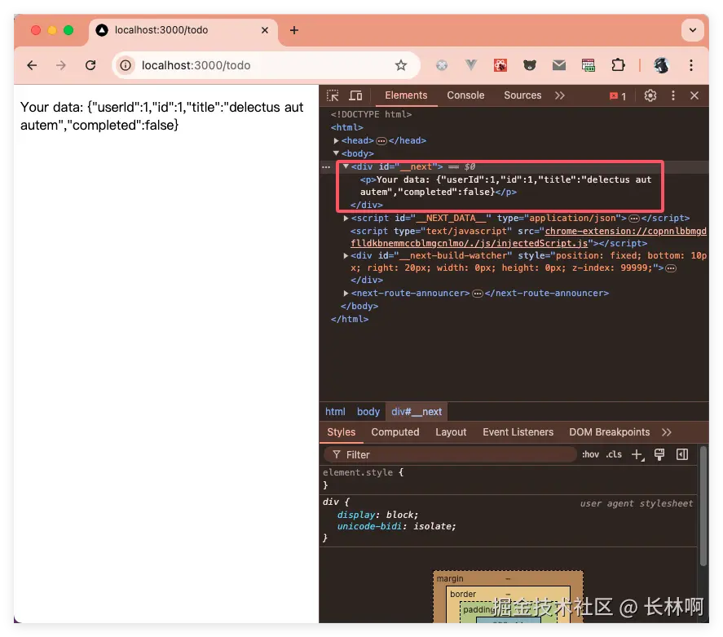
Task: Show more sidebar tabs in Styles pane
Action: (x=666, y=432)
